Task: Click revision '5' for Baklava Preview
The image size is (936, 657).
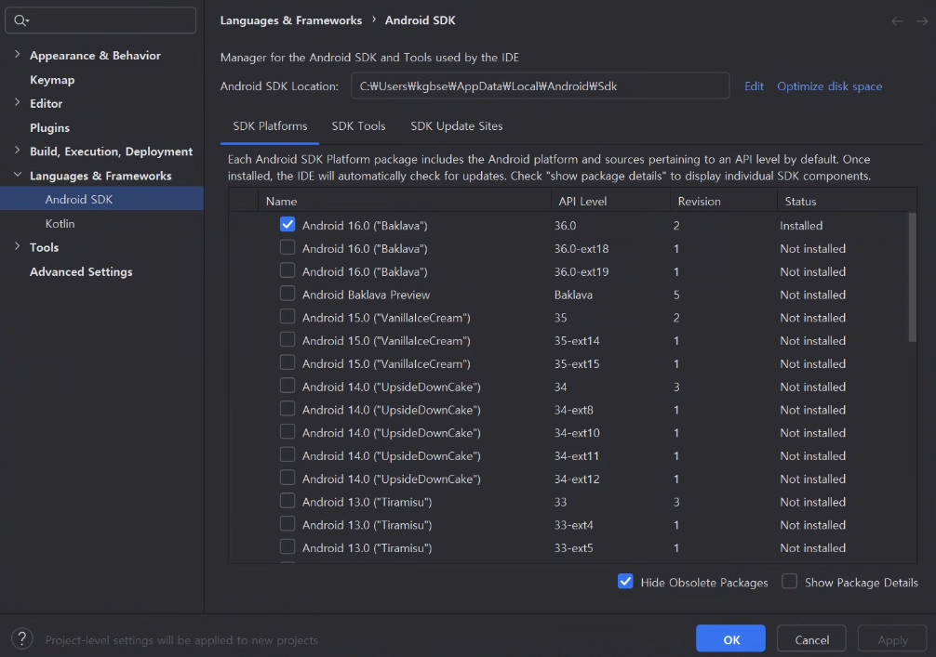Action: pos(676,295)
